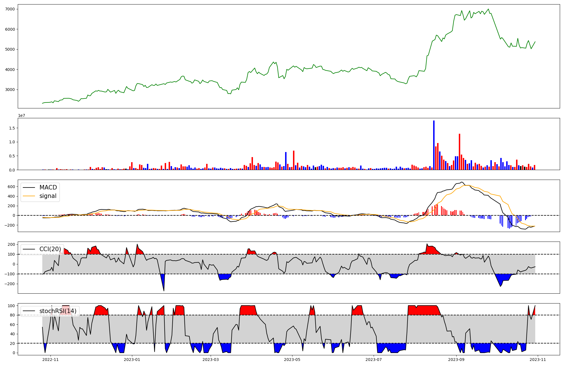Screen dimensions: 564x366
Task: Click the 2023-11 date tick label
Action: [538, 360]
